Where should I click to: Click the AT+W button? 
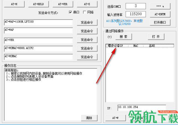115,118
